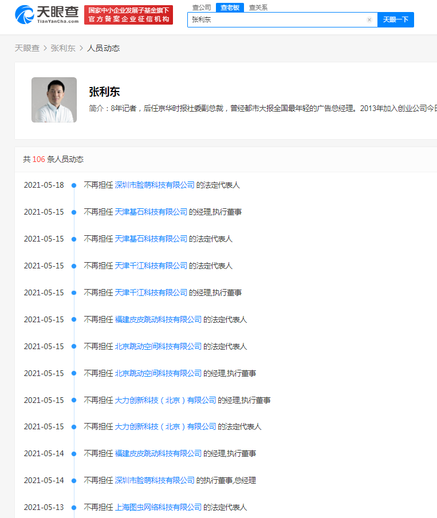Open 天津千江科技有限公司 link in the 法定代表人 row
The image size is (437, 518).
[x=151, y=266]
